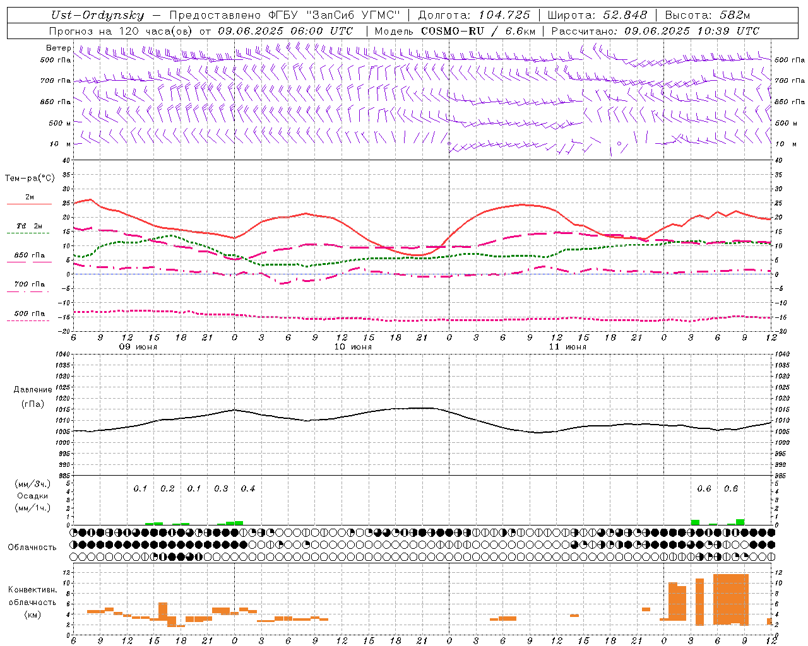Image resolution: width=808 pixels, height=646 pixels.
Task: Select the 'Модель COSMO-RU / 6.6км' text
Action: tap(455, 31)
